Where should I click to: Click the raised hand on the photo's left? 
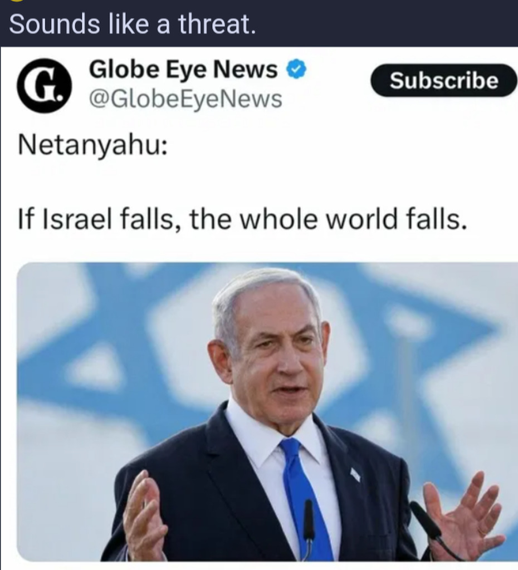(143, 516)
